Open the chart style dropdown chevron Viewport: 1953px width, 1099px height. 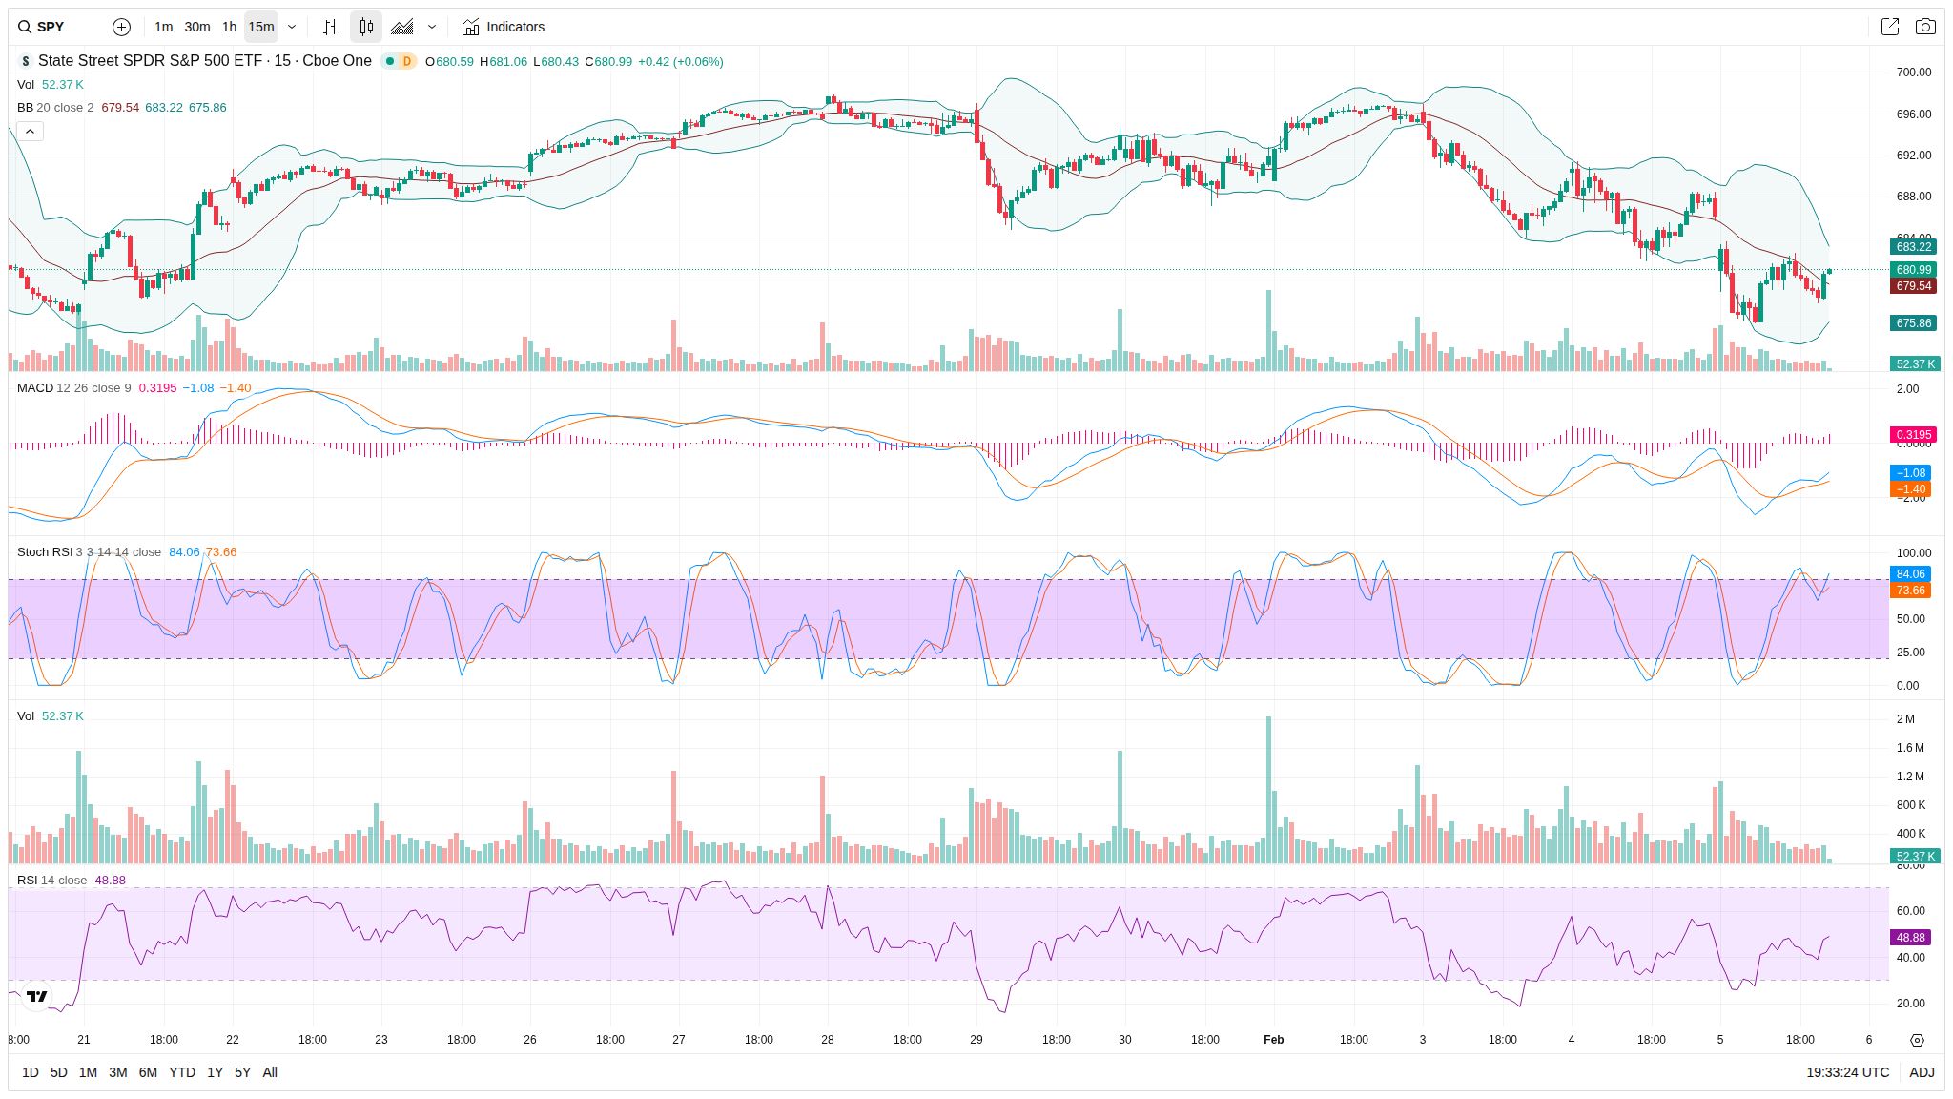point(432,27)
